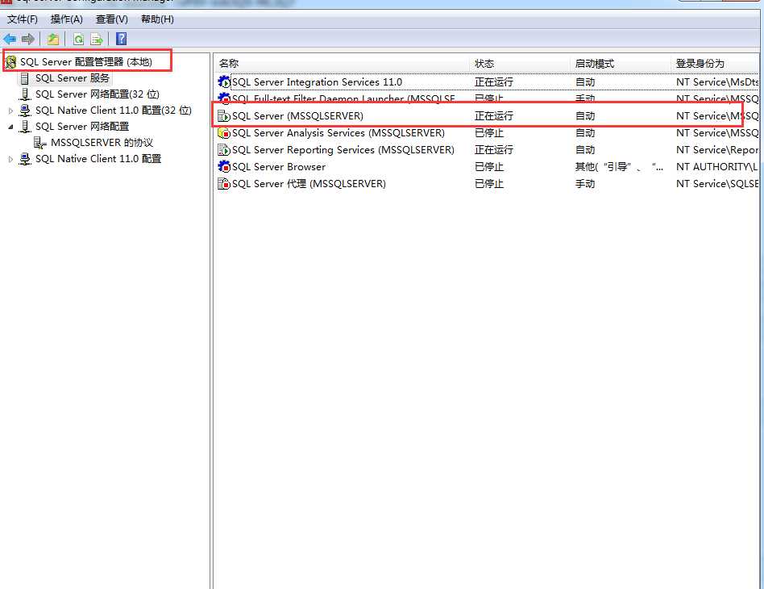Click the Up one level folder icon
Image resolution: width=764 pixels, height=589 pixels.
53,39
